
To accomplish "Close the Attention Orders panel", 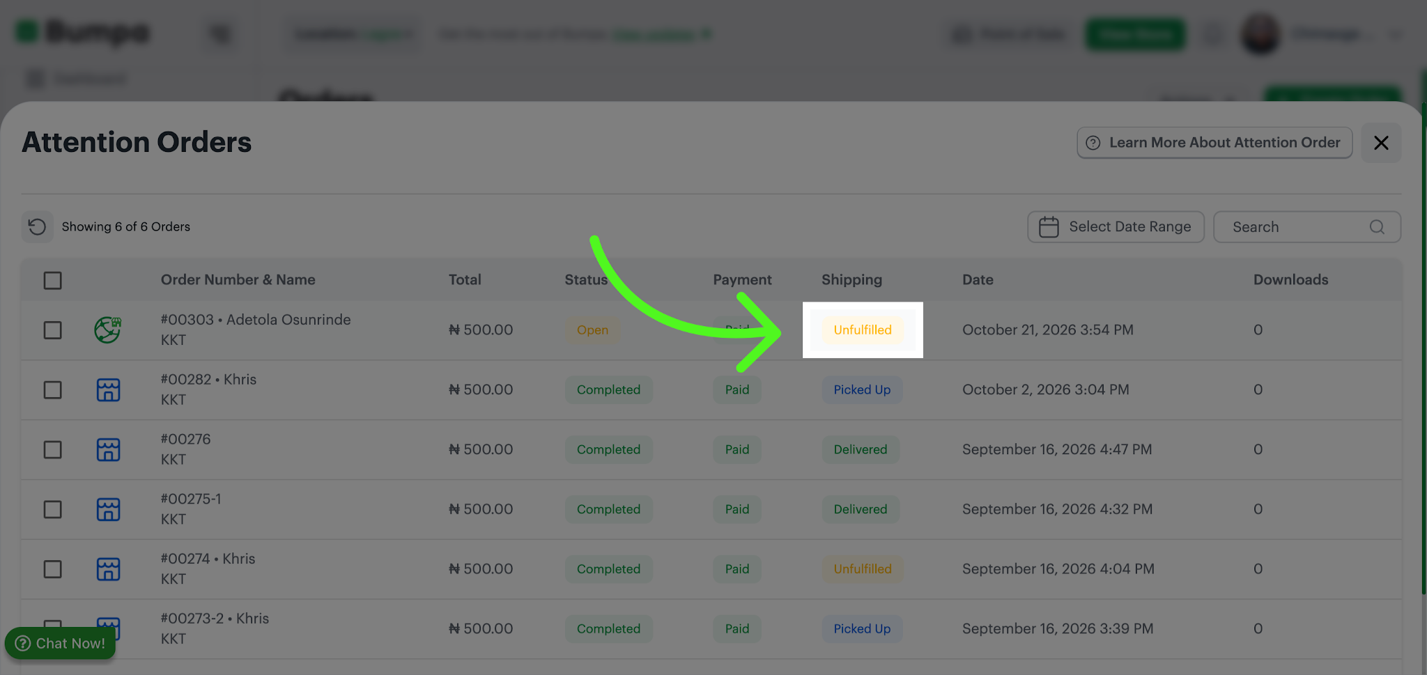I will tap(1381, 143).
